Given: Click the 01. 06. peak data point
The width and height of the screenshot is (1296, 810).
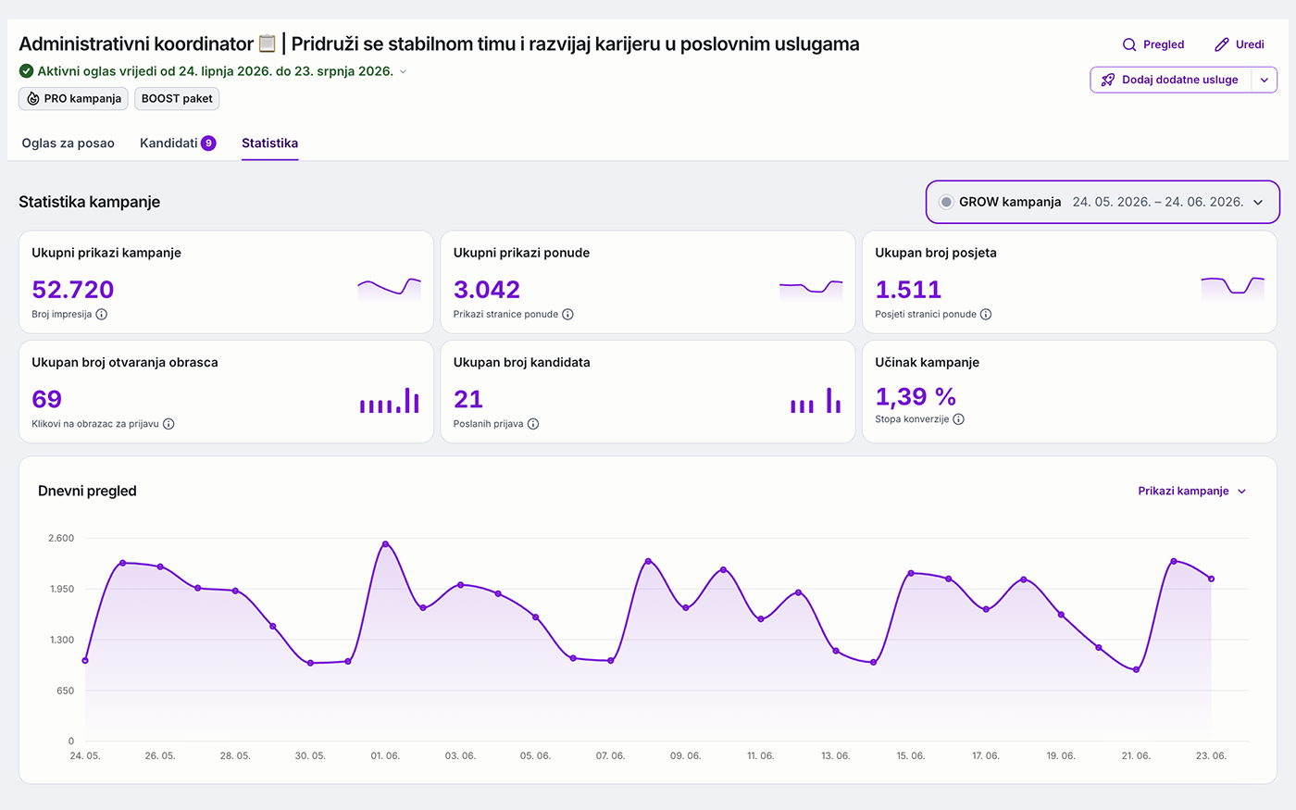Looking at the screenshot, I should pyautogui.click(x=385, y=544).
